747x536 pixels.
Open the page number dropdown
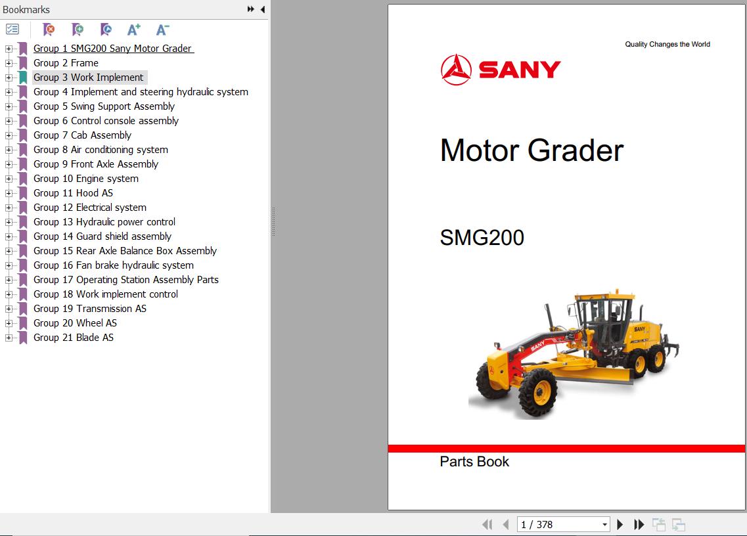(x=604, y=524)
